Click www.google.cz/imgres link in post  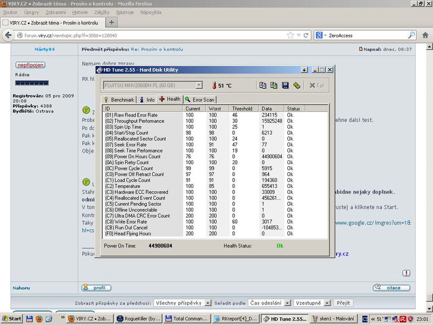click(372, 223)
